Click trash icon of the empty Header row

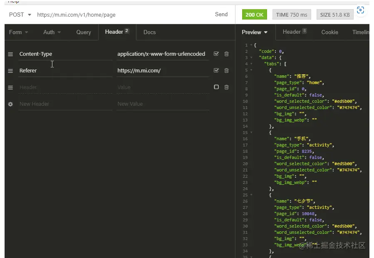226,87
